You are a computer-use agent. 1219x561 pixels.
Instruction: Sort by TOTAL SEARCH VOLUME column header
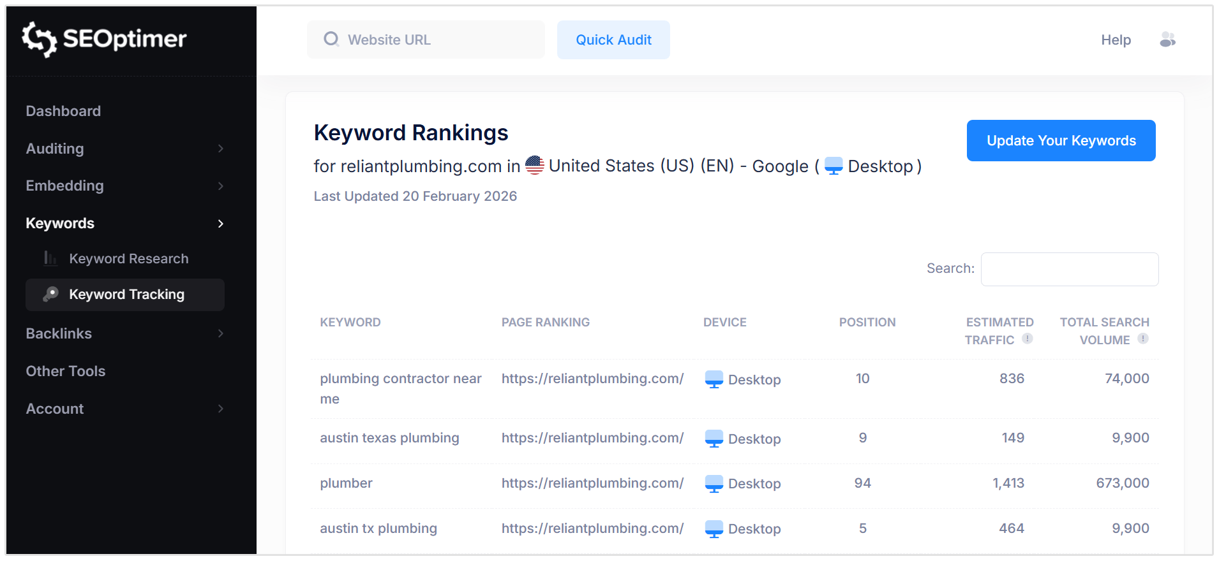coord(1104,331)
